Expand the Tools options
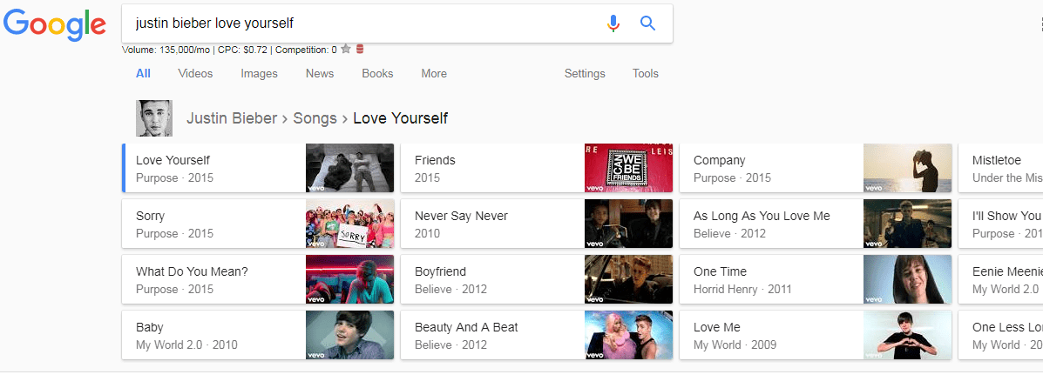The width and height of the screenshot is (1043, 388). tap(646, 74)
